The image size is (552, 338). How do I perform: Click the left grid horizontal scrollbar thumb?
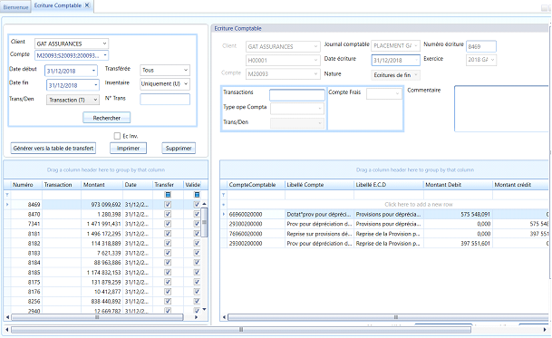click(98, 317)
